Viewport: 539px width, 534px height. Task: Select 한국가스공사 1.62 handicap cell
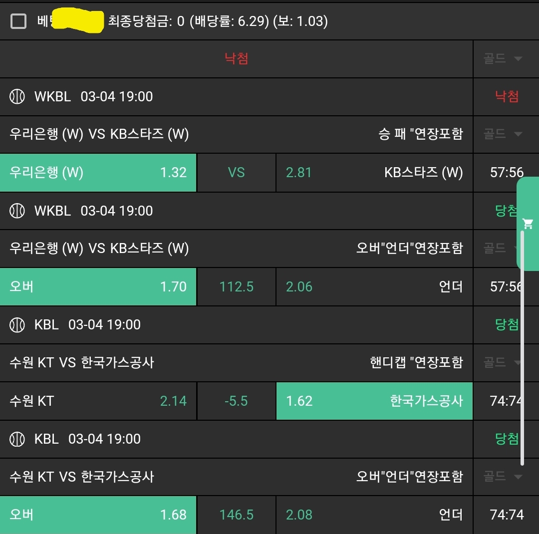374,401
